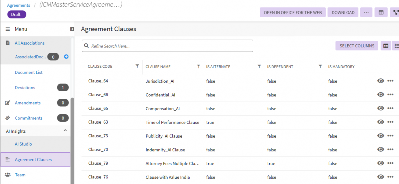
Task: View Indemnity_AI Clause with eye icon
Action: (x=381, y=150)
